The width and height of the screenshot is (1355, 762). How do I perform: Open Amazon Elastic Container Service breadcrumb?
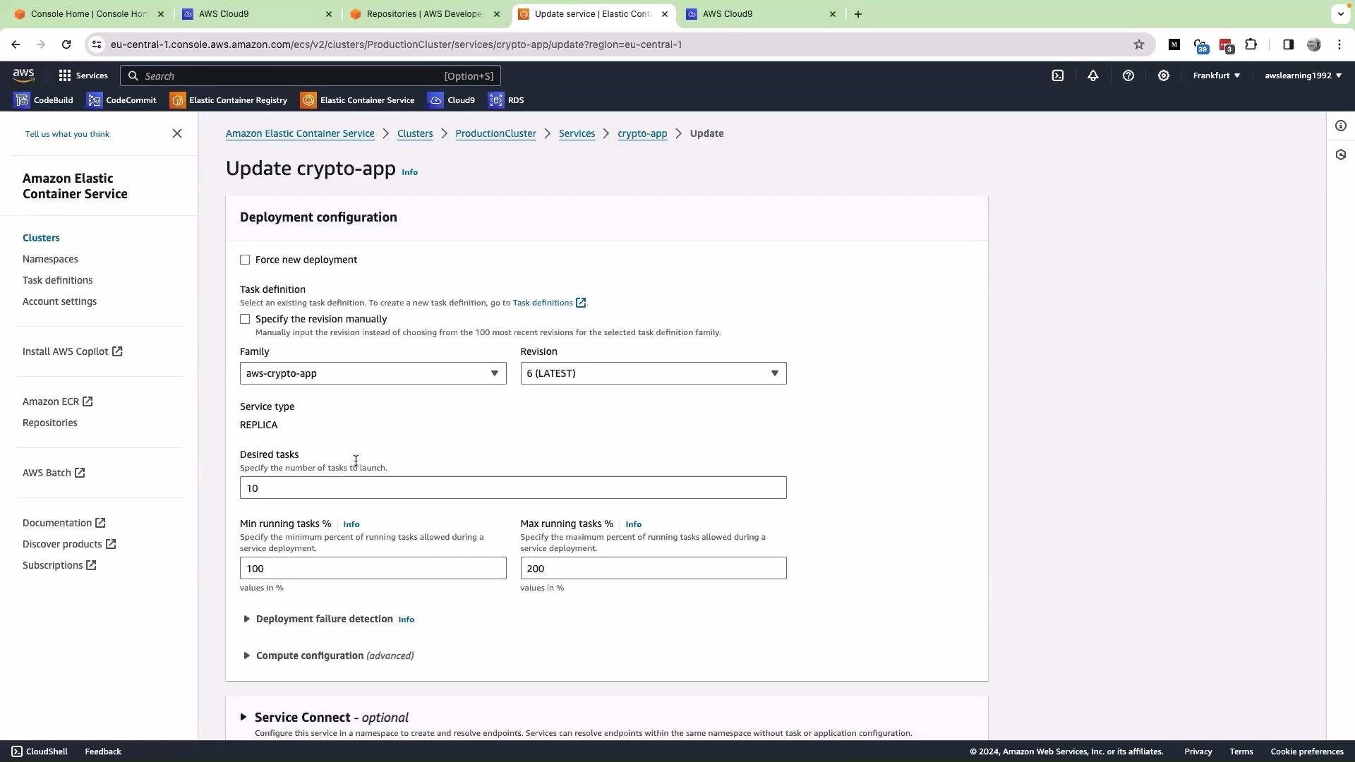click(x=300, y=133)
